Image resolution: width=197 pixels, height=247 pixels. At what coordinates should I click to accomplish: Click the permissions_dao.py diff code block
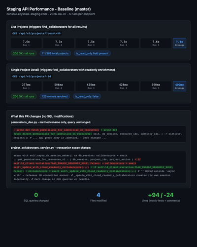pyautogui.click(x=98, y=134)
